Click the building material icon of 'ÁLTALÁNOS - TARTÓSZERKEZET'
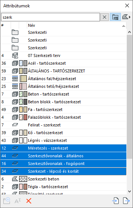 point(15,71)
